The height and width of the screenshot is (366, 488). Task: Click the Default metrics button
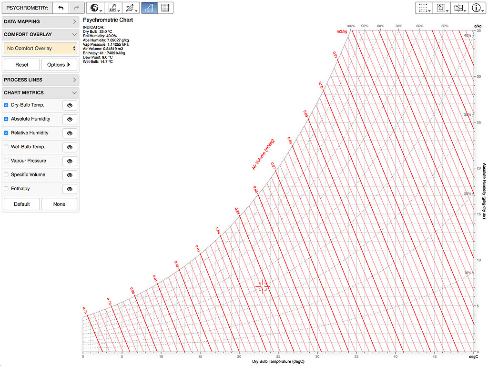point(22,204)
